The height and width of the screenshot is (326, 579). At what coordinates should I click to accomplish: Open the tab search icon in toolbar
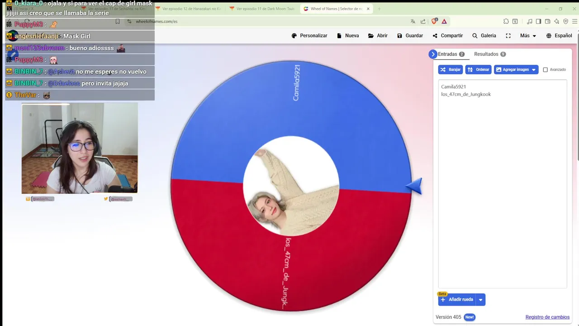[x=515, y=21]
